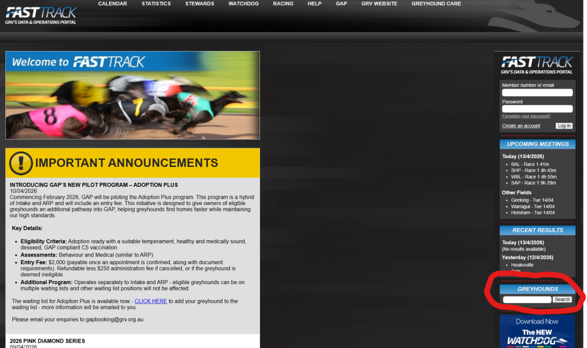Open Forgotten your password link
Screen dimensions: 587x348
click(x=526, y=116)
